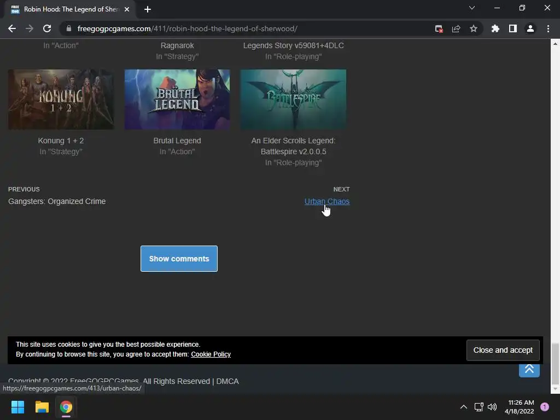Open Chrome three-dot menu
Screen dimensions: 560x420
(x=548, y=28)
